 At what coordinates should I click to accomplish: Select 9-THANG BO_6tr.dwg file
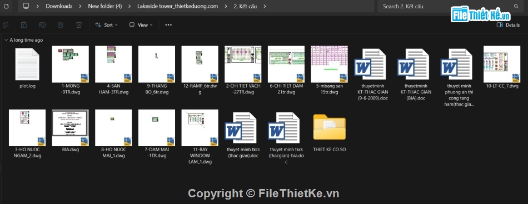157,64
